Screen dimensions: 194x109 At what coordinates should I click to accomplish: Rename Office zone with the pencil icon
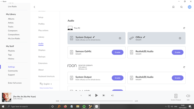pos(144,37)
